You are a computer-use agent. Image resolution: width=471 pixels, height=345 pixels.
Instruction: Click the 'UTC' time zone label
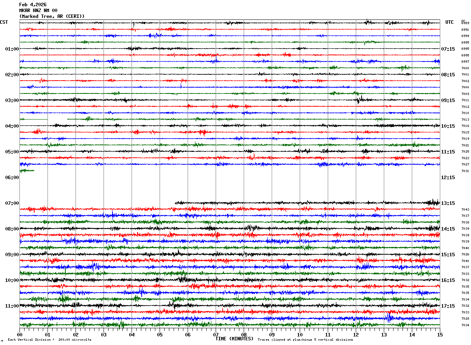pos(450,22)
